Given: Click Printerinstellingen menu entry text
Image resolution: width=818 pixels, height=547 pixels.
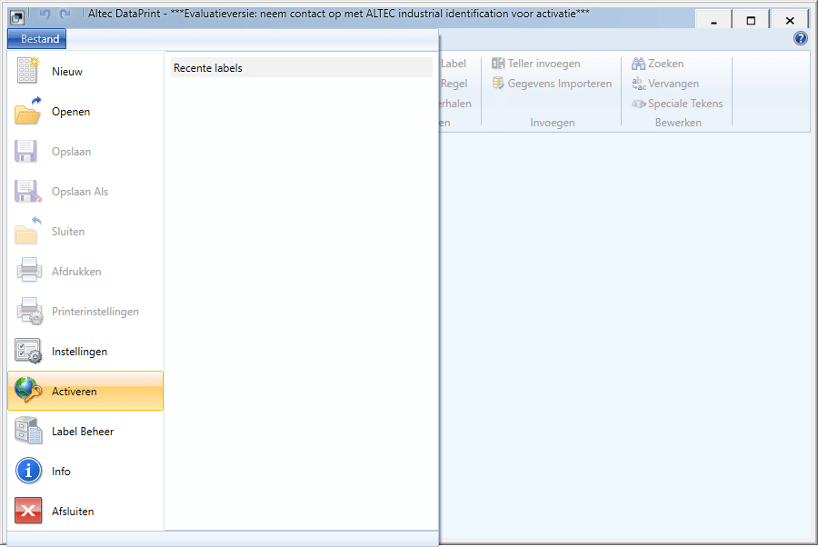Looking at the screenshot, I should tap(95, 312).
